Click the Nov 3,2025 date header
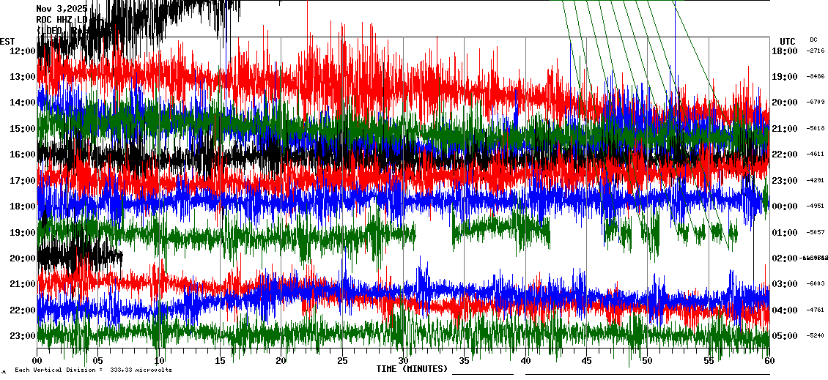 point(62,8)
